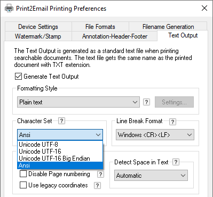This screenshot has height=197, width=213.
Task: Open help for Formatting Style
Action: click(x=146, y=102)
